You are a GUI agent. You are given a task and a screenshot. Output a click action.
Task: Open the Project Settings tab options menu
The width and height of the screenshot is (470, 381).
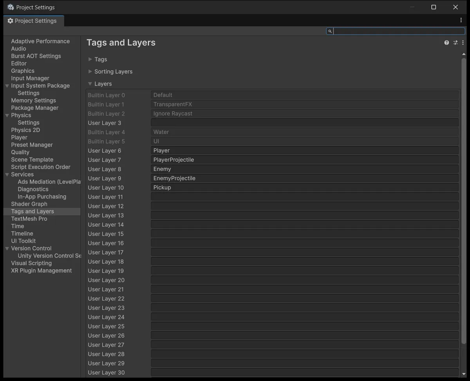click(461, 20)
